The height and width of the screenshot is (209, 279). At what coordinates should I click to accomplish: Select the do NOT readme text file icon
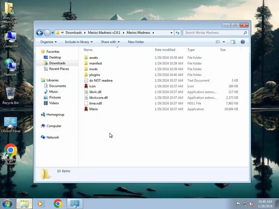pyautogui.click(x=86, y=80)
